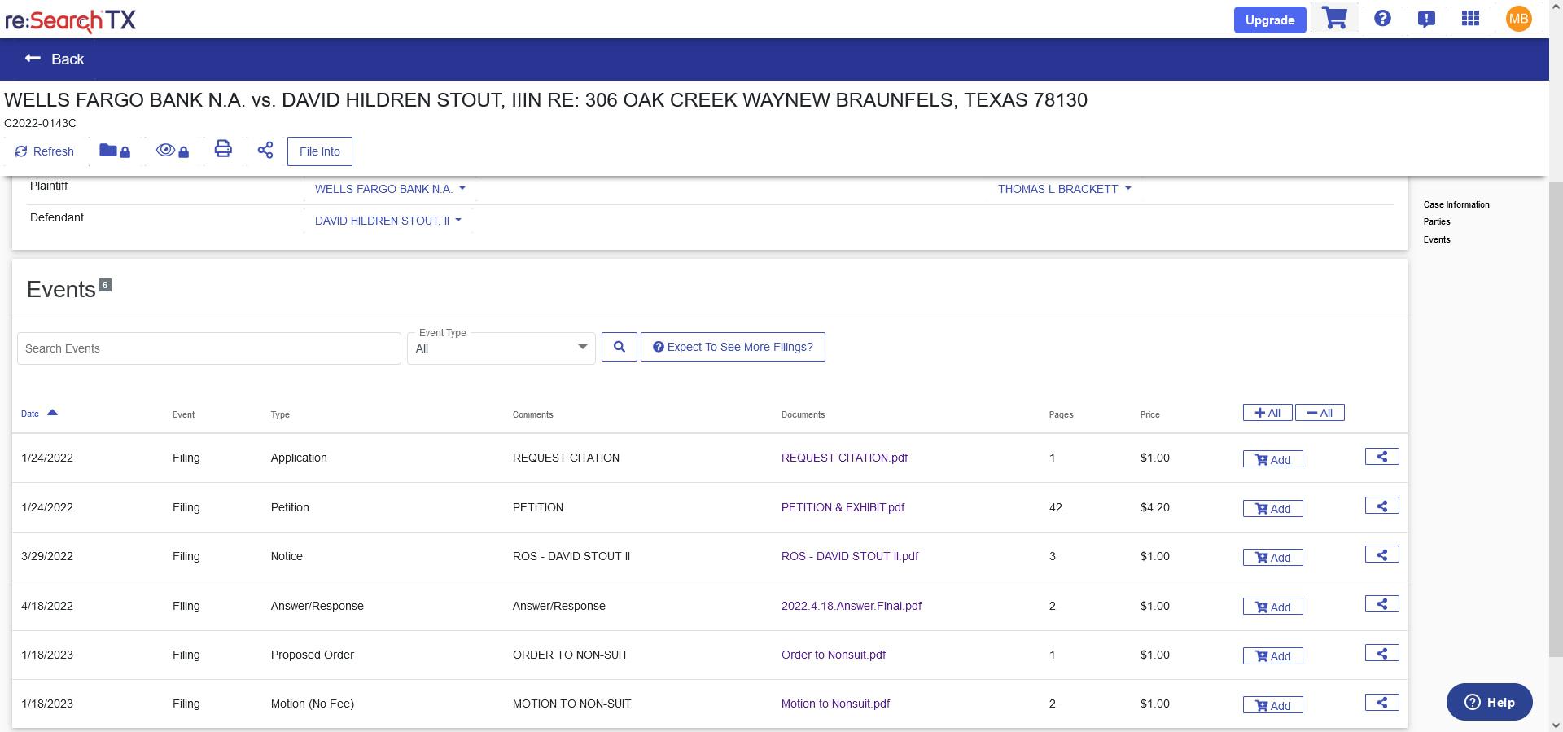
Task: Add 2022.4.18 Answer Final document to cart
Action: click(x=1273, y=607)
